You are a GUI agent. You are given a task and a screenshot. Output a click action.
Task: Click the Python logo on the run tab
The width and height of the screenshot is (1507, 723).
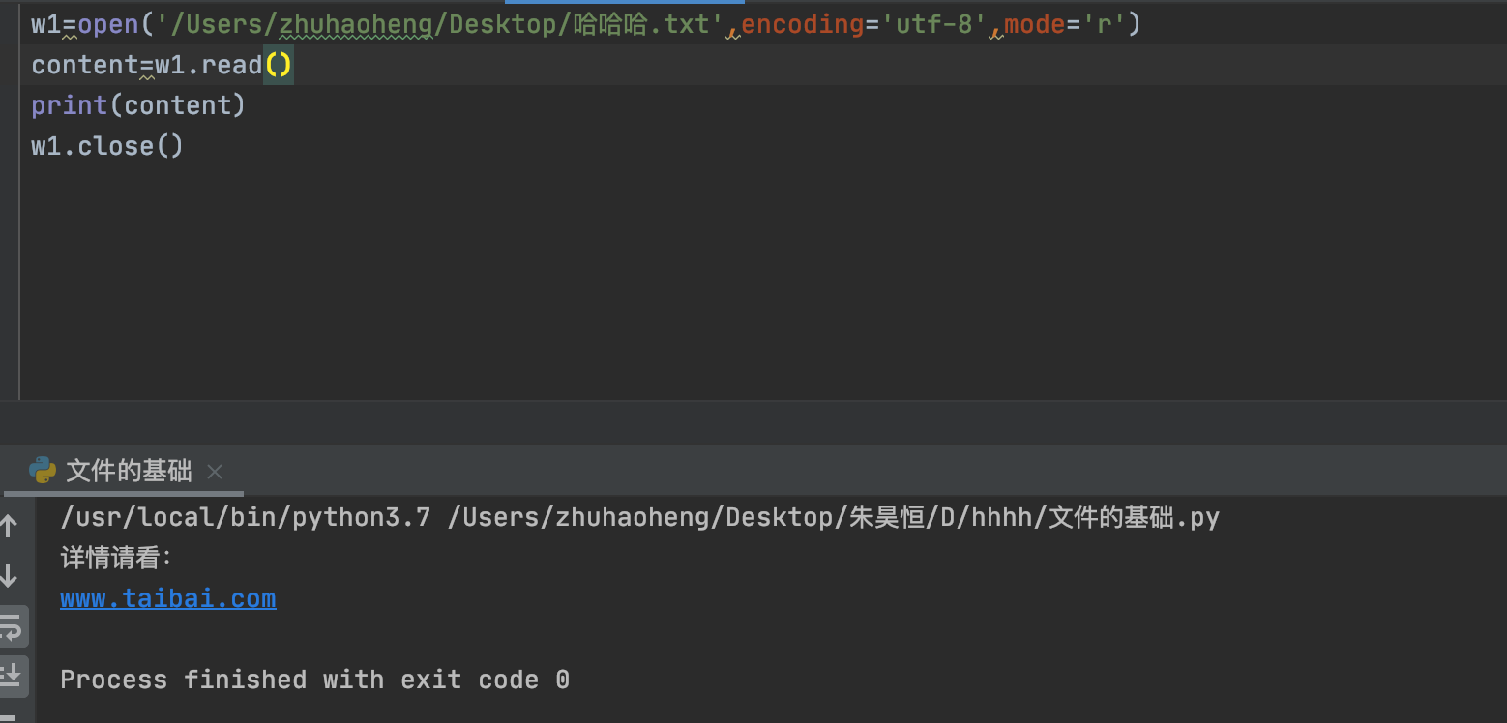[41, 471]
